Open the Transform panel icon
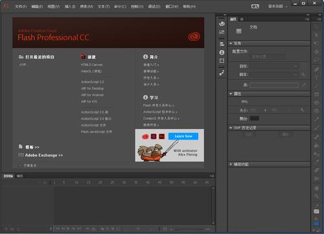The height and width of the screenshot is (234, 324). [x=222, y=61]
